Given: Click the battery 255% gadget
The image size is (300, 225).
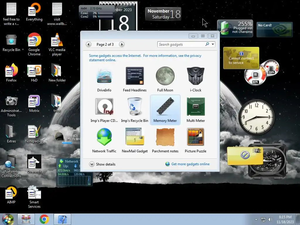Looking at the screenshot, I should tap(235, 28).
